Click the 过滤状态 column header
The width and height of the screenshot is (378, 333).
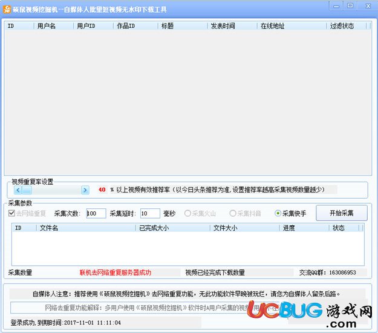[347, 26]
